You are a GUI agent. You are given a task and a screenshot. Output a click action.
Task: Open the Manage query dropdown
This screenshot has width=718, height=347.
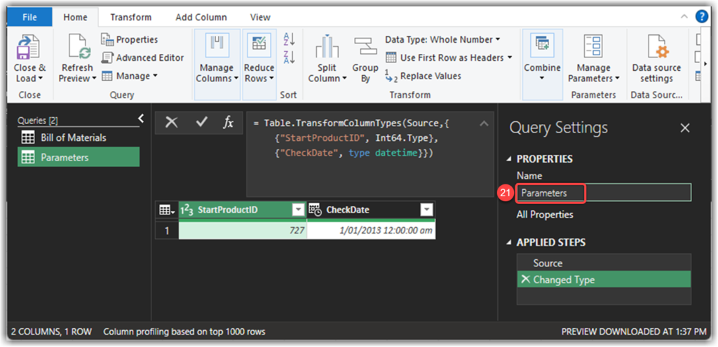[x=130, y=76]
